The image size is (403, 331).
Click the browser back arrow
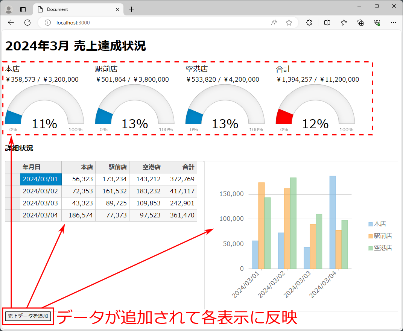(11, 23)
